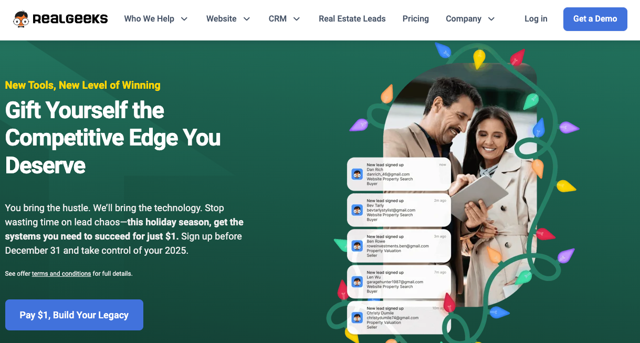Select the Dan Rich lead notification card
Image resolution: width=640 pixels, height=343 pixels.
(x=399, y=174)
